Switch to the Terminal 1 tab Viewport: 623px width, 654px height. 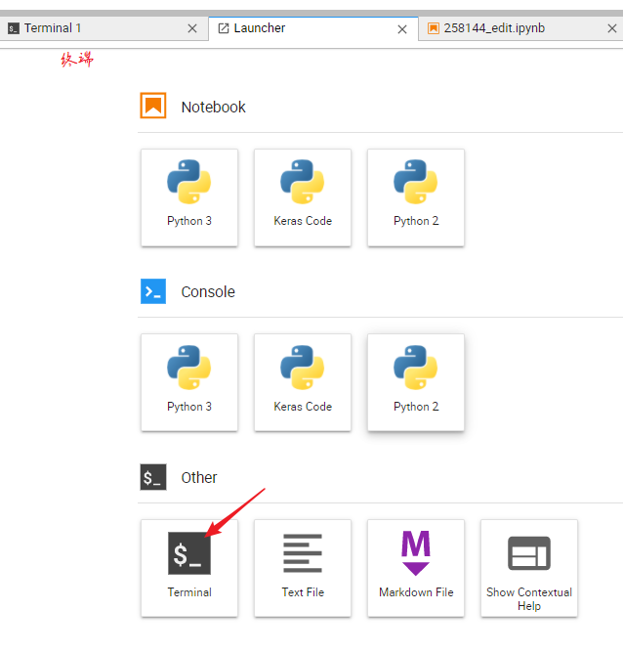[x=104, y=28]
